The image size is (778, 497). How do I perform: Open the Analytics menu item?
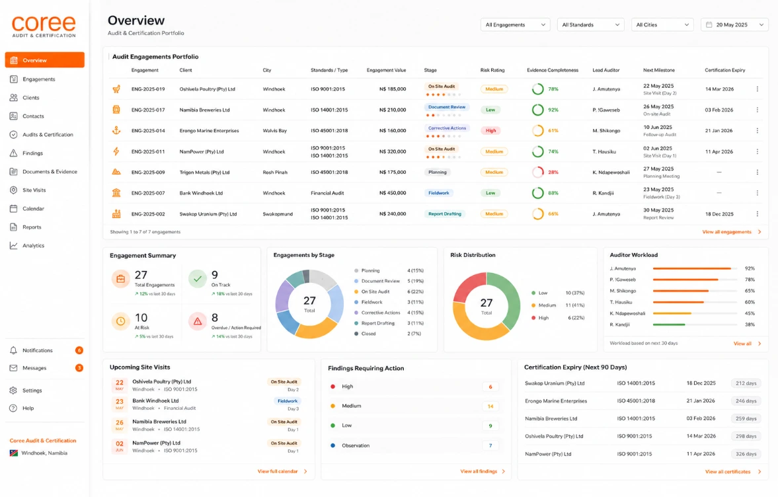(x=45, y=245)
